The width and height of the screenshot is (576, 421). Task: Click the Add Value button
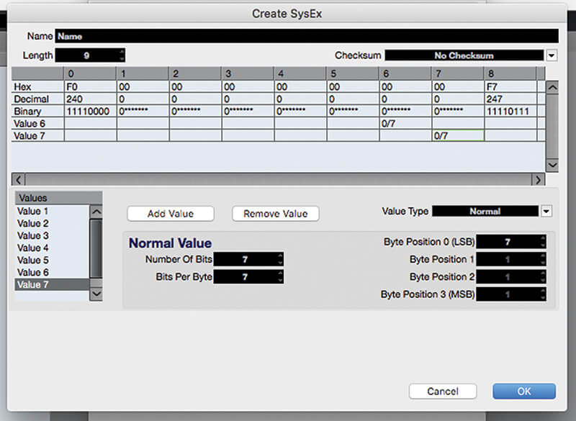[x=171, y=214]
